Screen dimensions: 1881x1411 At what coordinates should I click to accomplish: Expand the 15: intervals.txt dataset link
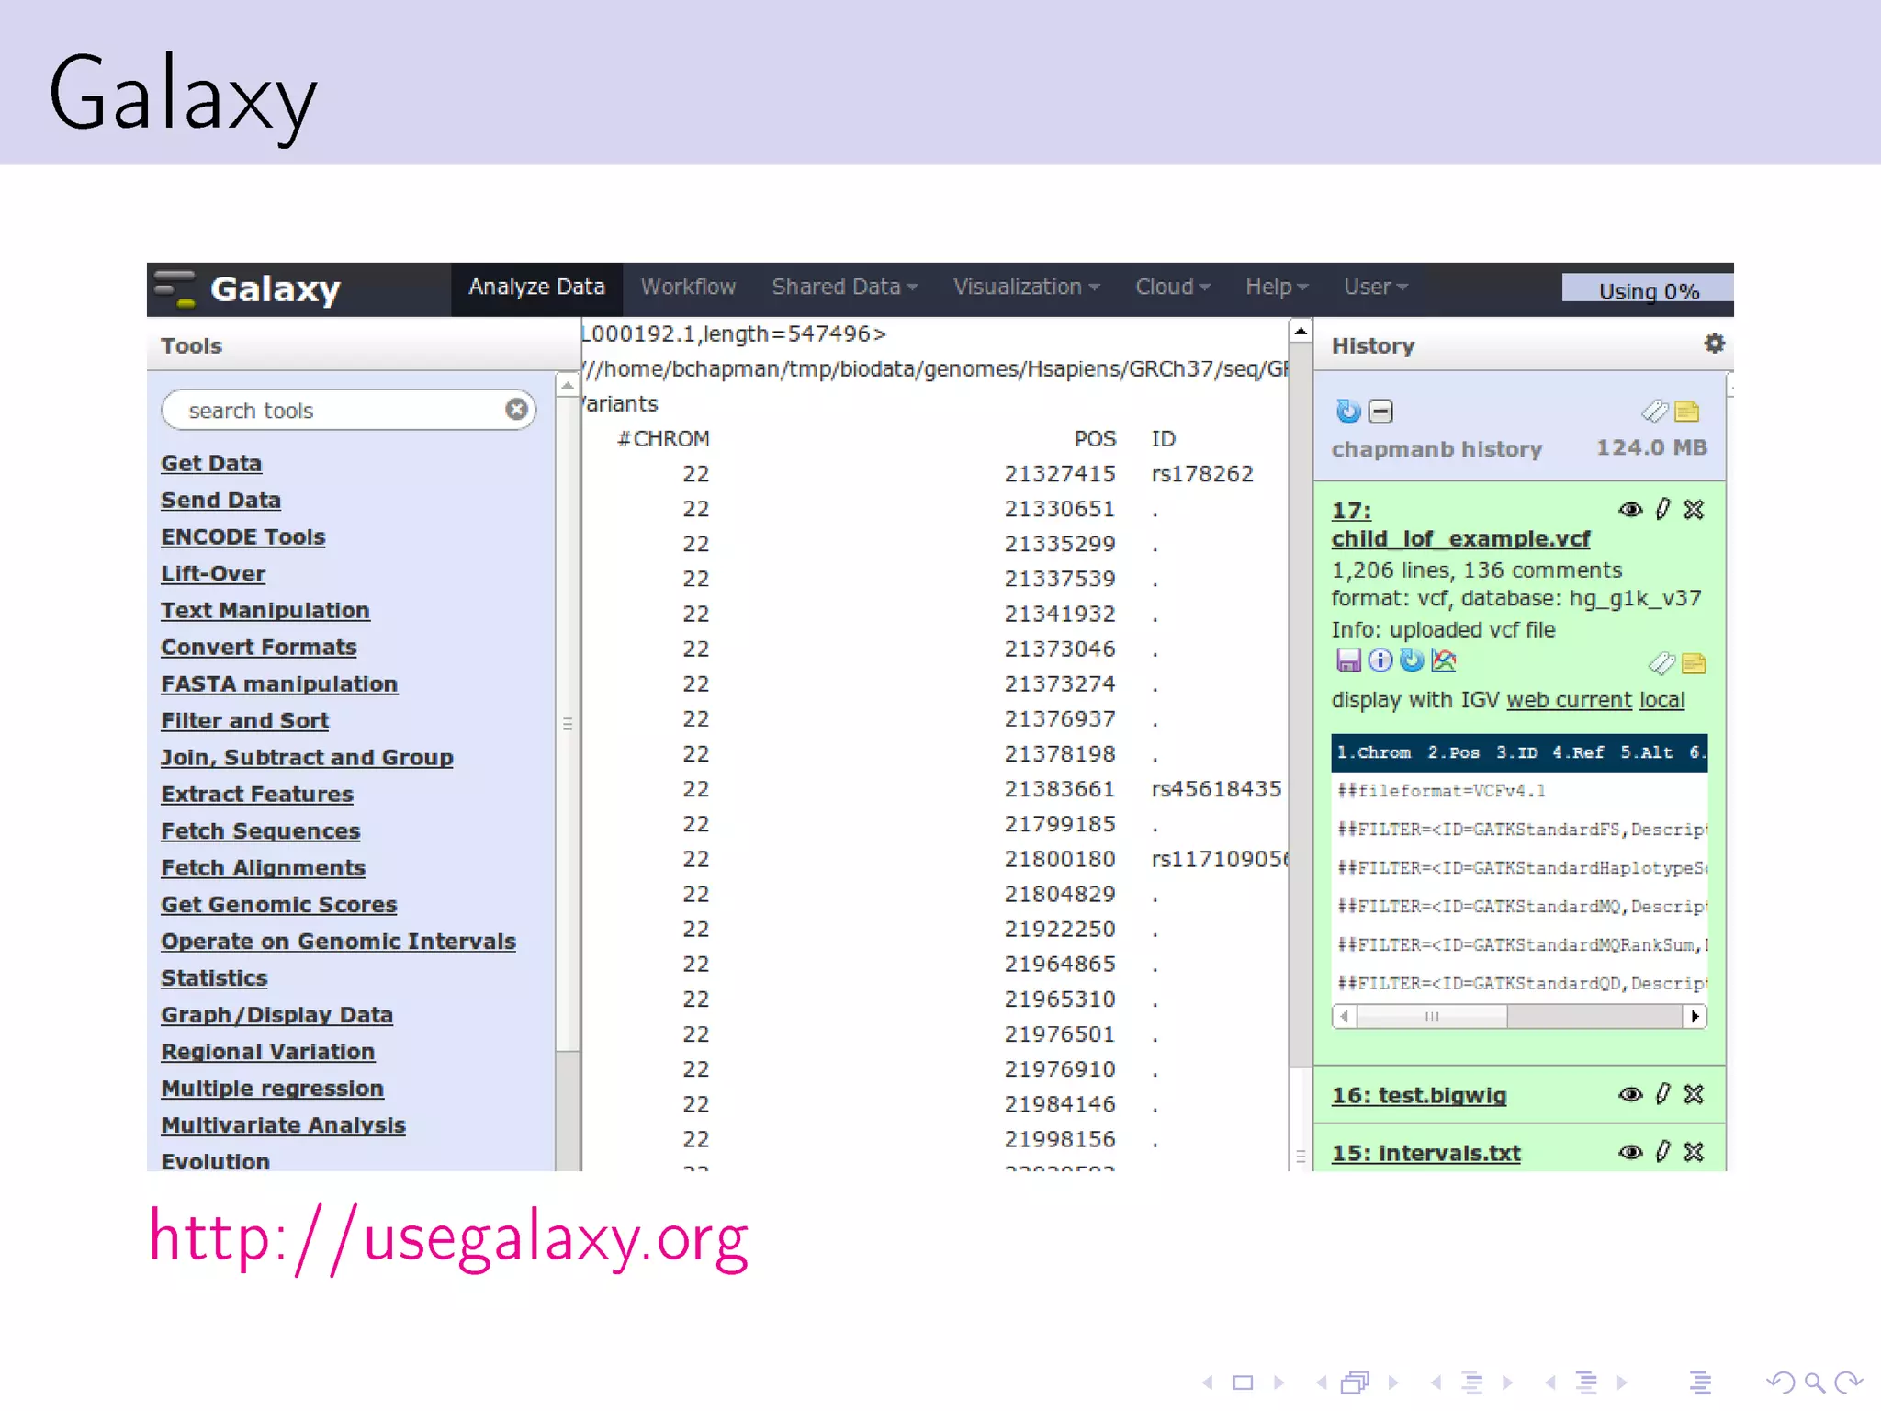[1426, 1153]
